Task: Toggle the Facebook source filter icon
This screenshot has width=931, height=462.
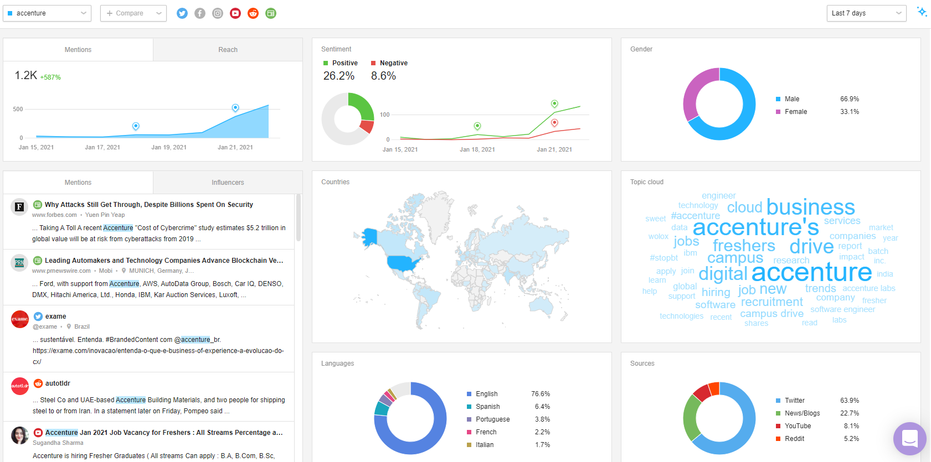Action: tap(200, 13)
